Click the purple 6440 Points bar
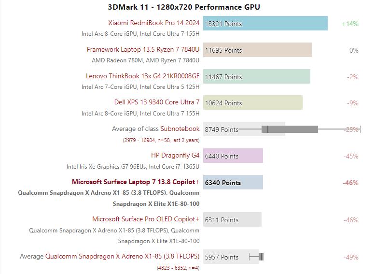Screen dimensions: 375x274 (233, 156)
